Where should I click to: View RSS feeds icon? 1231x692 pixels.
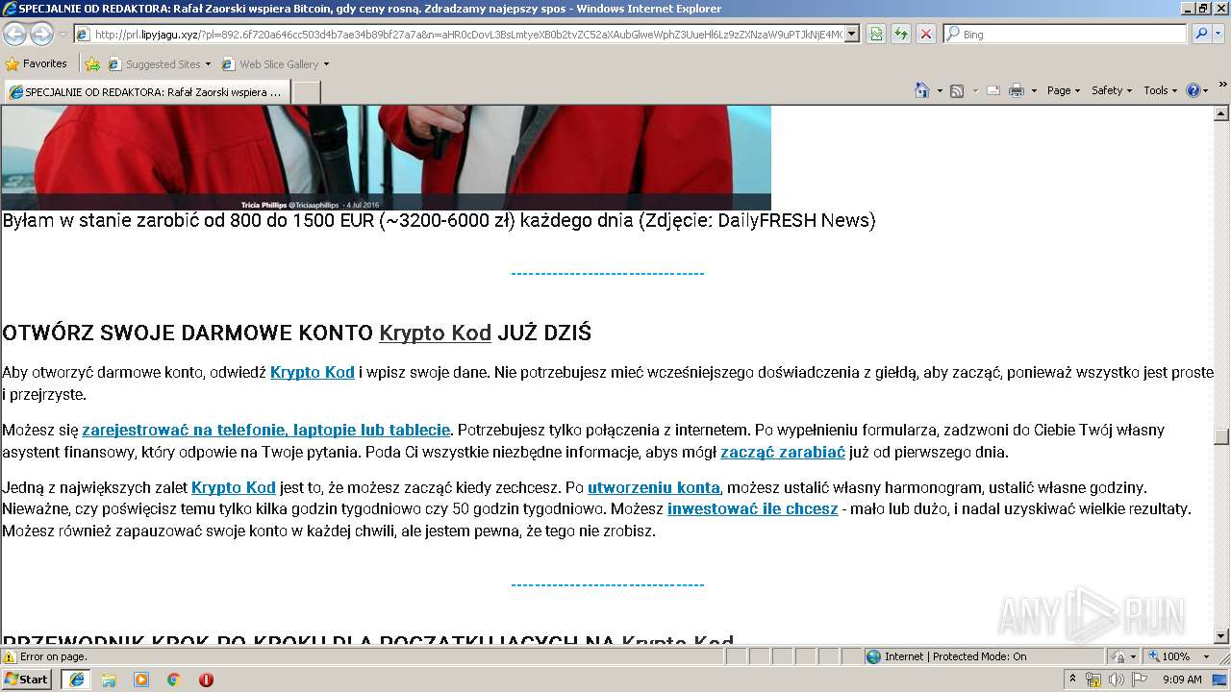957,90
